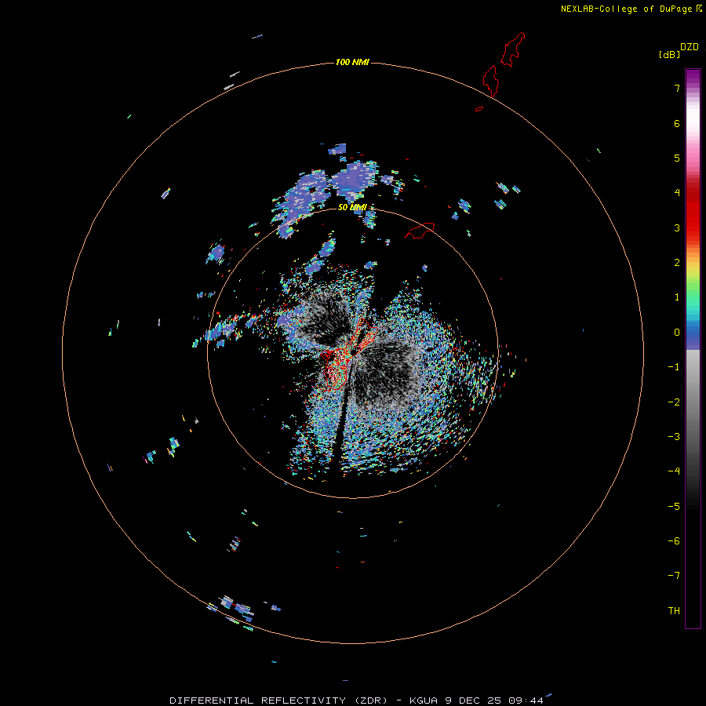Image resolution: width=706 pixels, height=706 pixels.
Task: Click the 2 value on the color scale
Action: tap(677, 263)
